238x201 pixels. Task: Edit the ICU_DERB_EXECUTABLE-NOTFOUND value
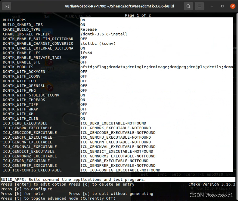click(113, 123)
